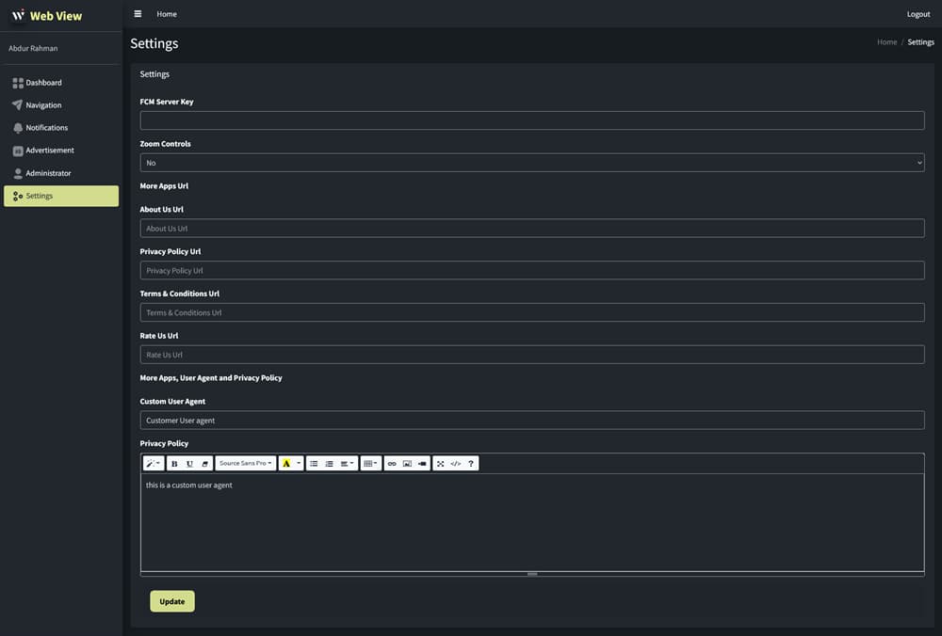Screen dimensions: 942x636
Task: Toggle fullscreen editor mode
Action: [440, 463]
